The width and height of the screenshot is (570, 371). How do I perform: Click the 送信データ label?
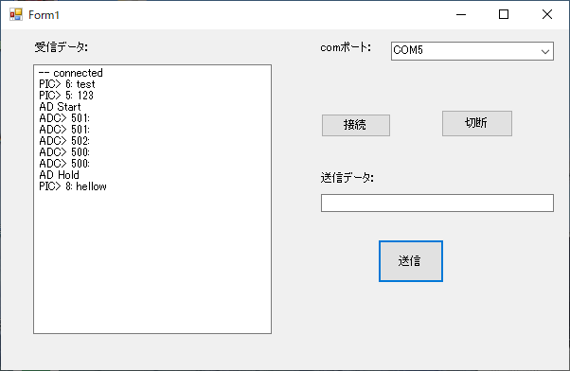coord(347,178)
